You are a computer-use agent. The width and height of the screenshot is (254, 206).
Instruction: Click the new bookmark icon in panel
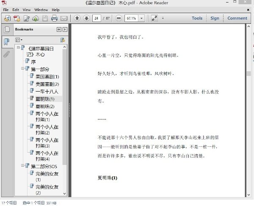click(x=63, y=40)
